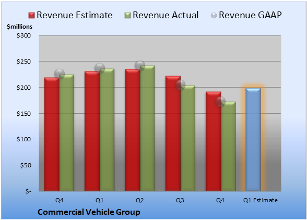Click the blue Q1 Estimate bar

[x=253, y=139]
